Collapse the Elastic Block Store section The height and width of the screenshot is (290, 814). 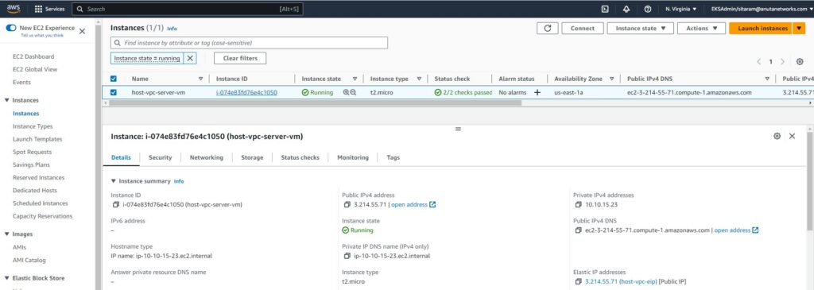coord(6,278)
